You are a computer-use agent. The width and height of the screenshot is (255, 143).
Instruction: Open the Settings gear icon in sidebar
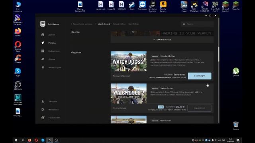[x=43, y=110]
